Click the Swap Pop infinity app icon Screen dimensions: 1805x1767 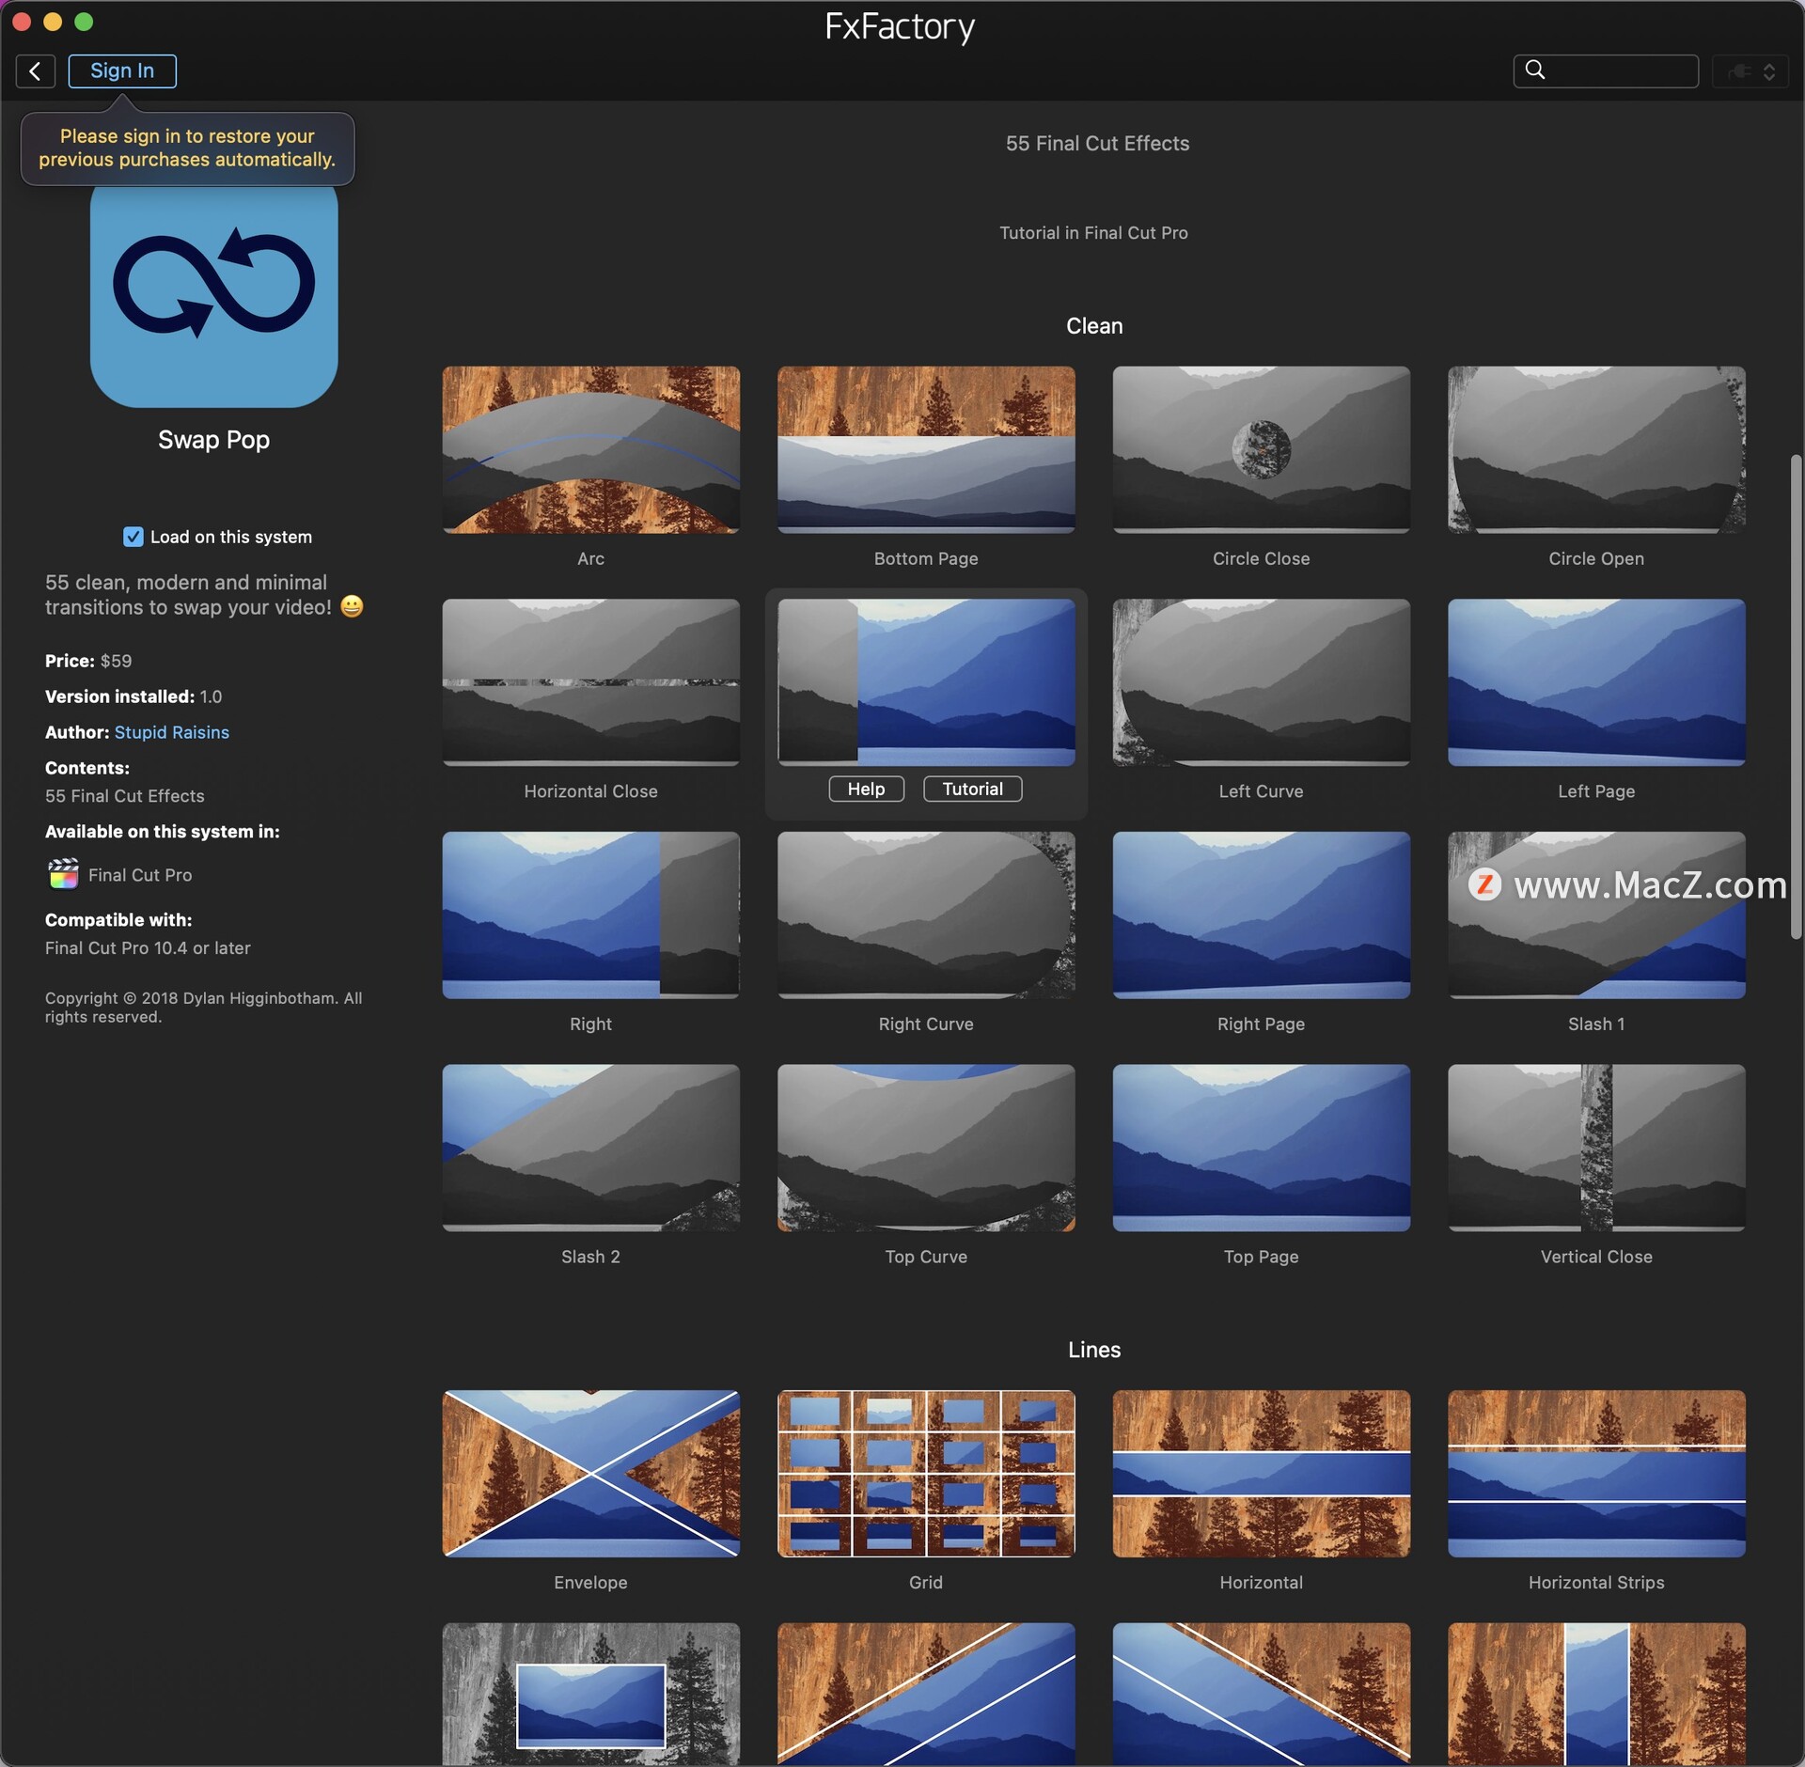(x=213, y=294)
